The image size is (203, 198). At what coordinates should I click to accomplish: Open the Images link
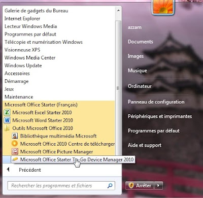point(136,56)
